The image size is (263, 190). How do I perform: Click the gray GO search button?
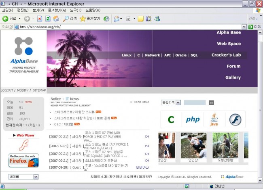pyautogui.click(x=211, y=103)
